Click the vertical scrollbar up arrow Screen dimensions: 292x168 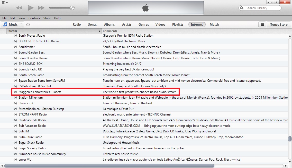(x=290, y=36)
